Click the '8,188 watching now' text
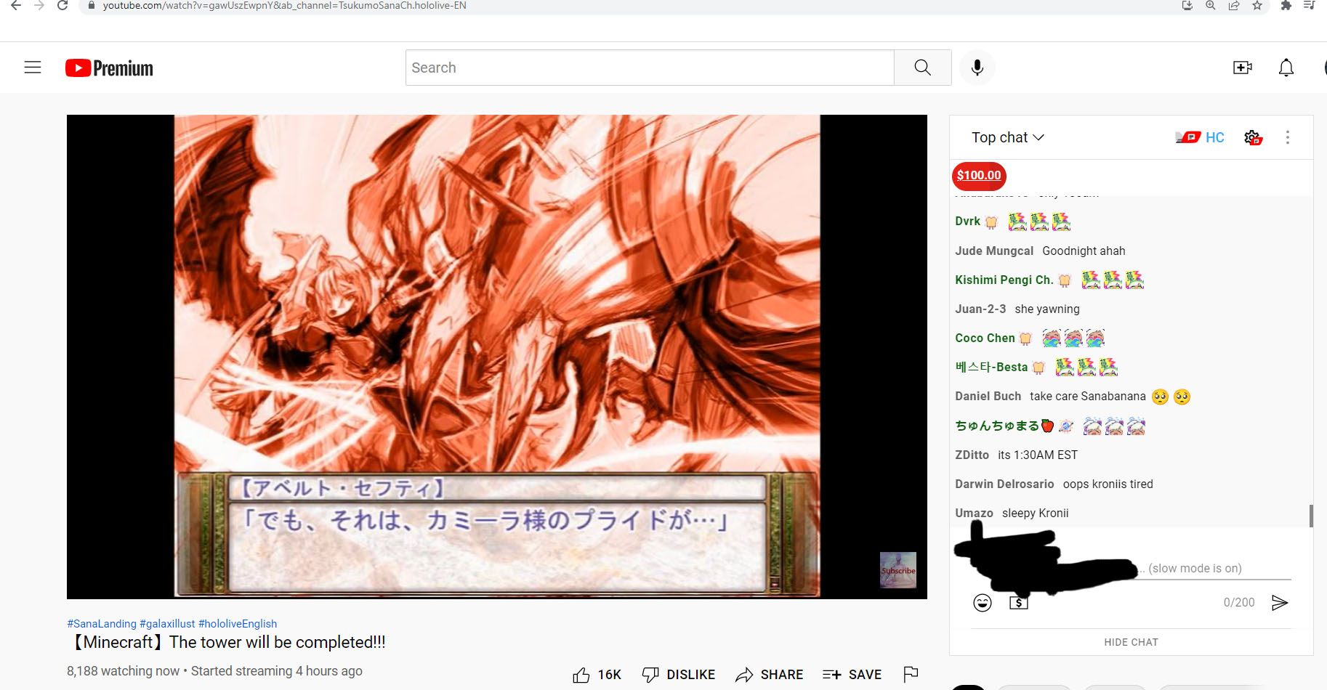 123,671
